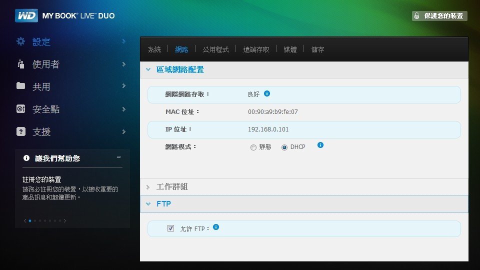This screenshot has height=270, width=480.
Task: Collapse the FTP section
Action: 148,204
